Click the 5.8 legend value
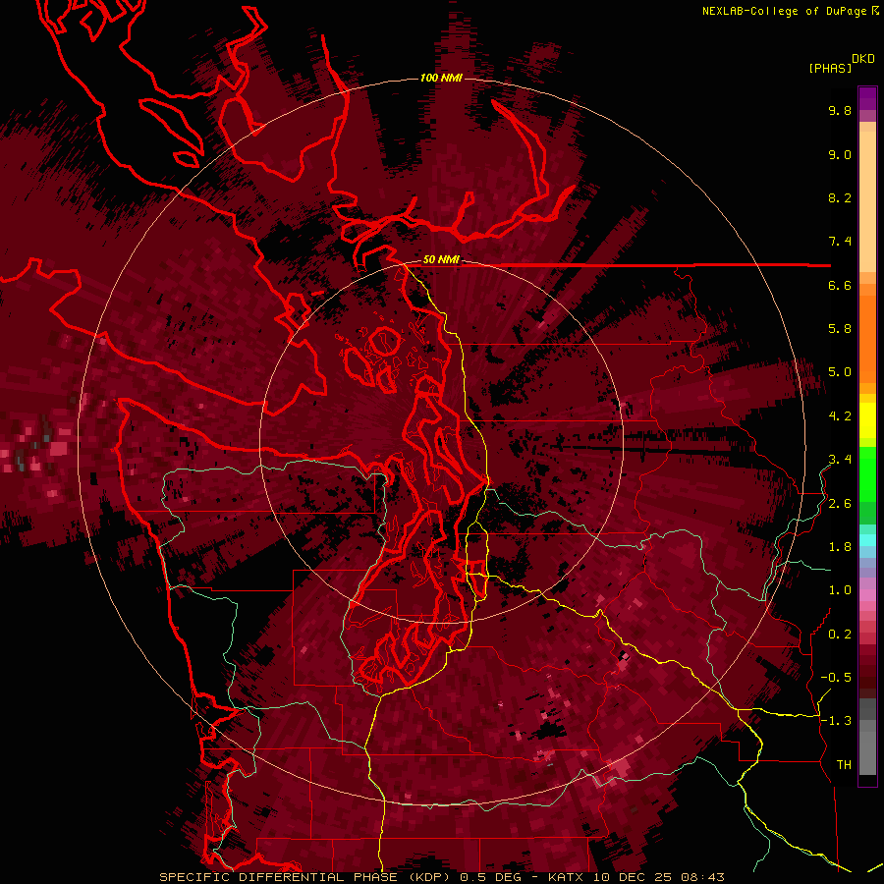 click(x=840, y=329)
